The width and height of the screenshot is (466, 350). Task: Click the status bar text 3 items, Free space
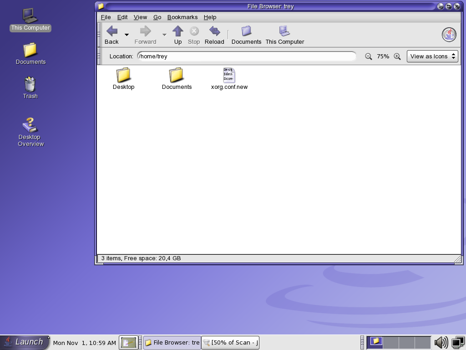pos(141,258)
